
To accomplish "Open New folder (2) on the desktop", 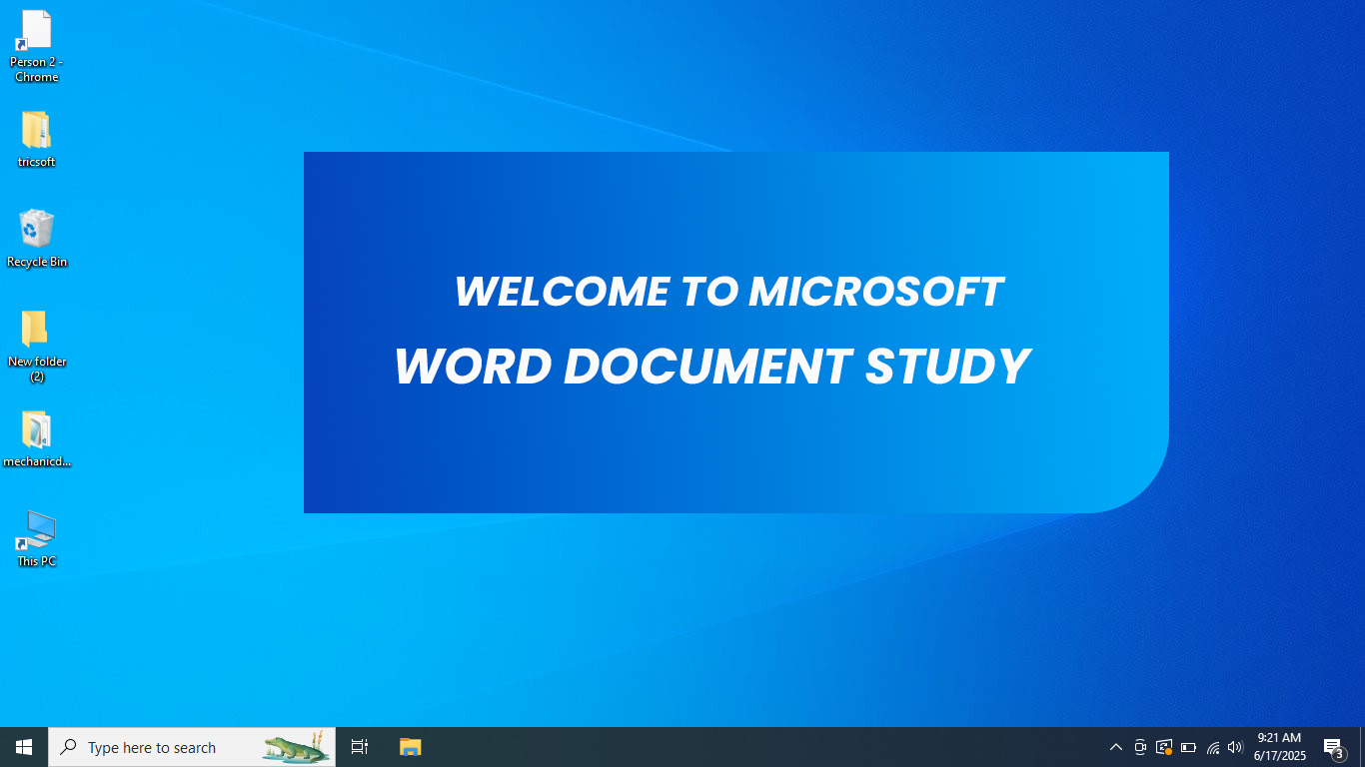I will pyautogui.click(x=36, y=337).
